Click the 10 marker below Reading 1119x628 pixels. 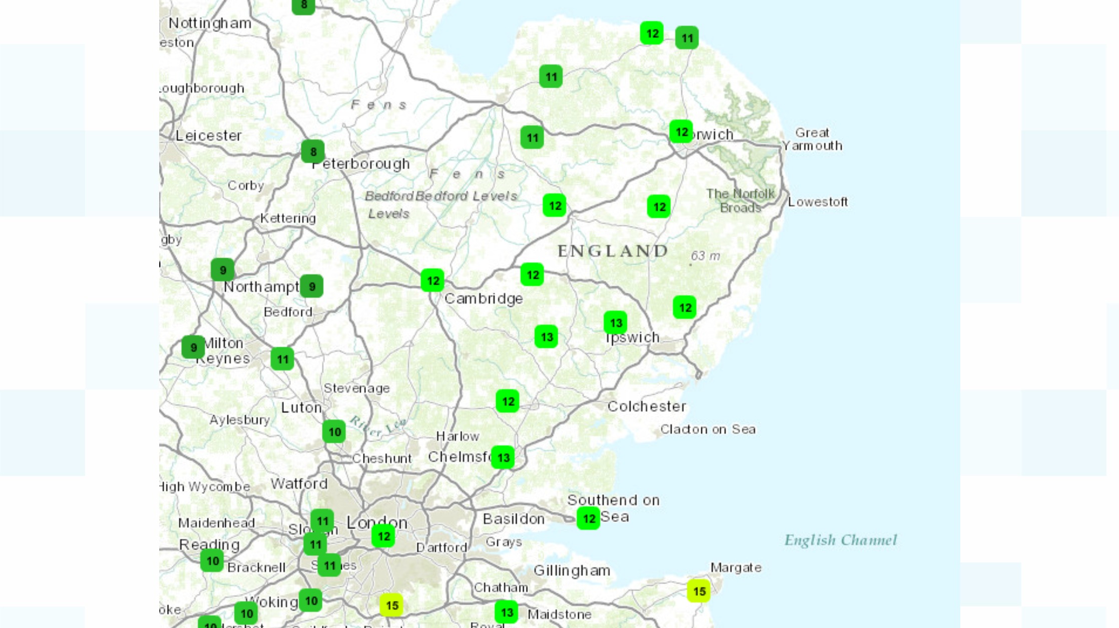212,561
